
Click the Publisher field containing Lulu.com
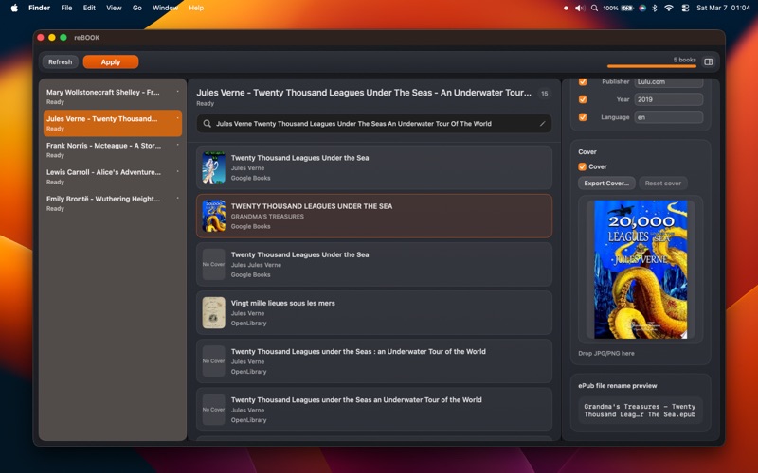click(669, 81)
